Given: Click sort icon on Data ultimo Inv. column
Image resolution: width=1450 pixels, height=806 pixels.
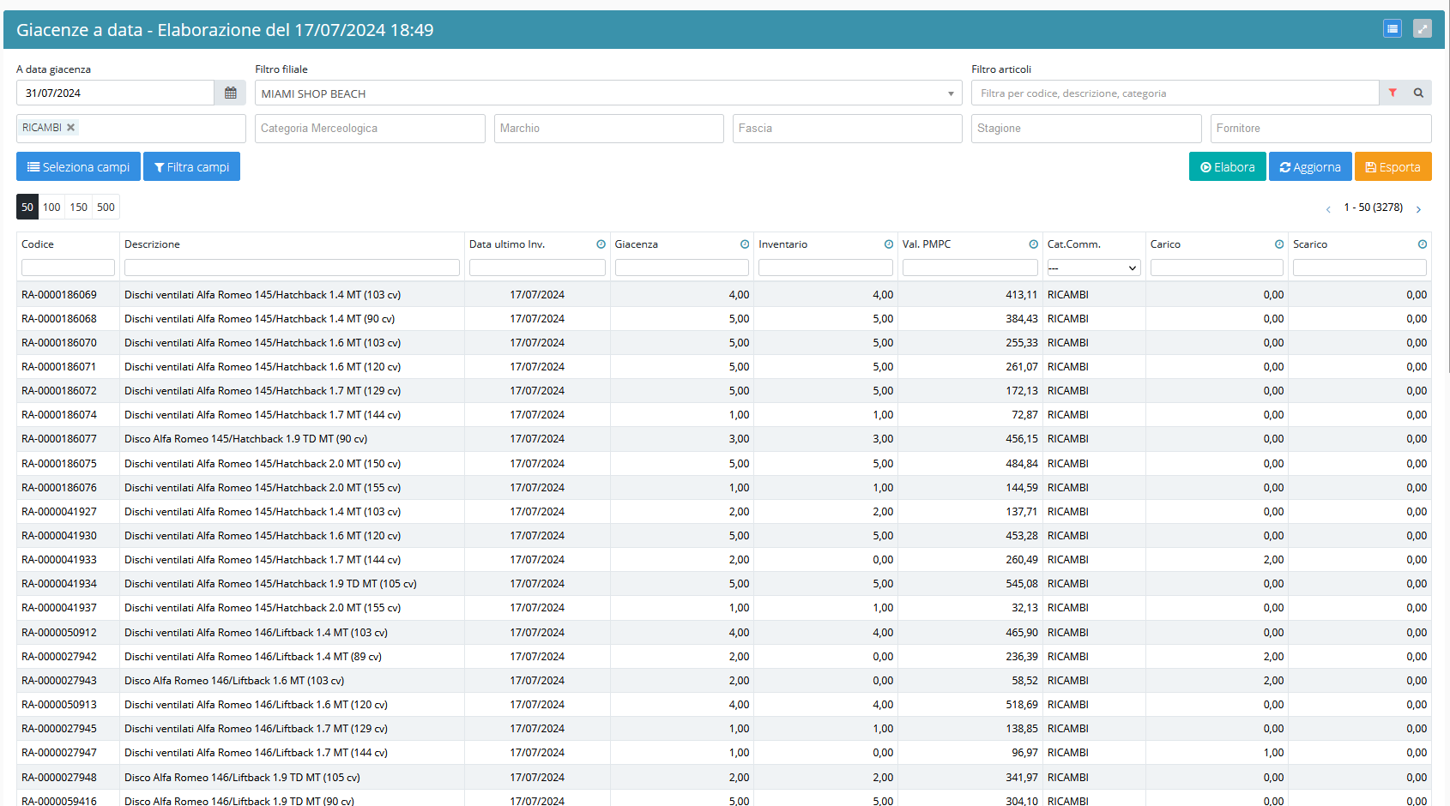Looking at the screenshot, I should (x=601, y=244).
